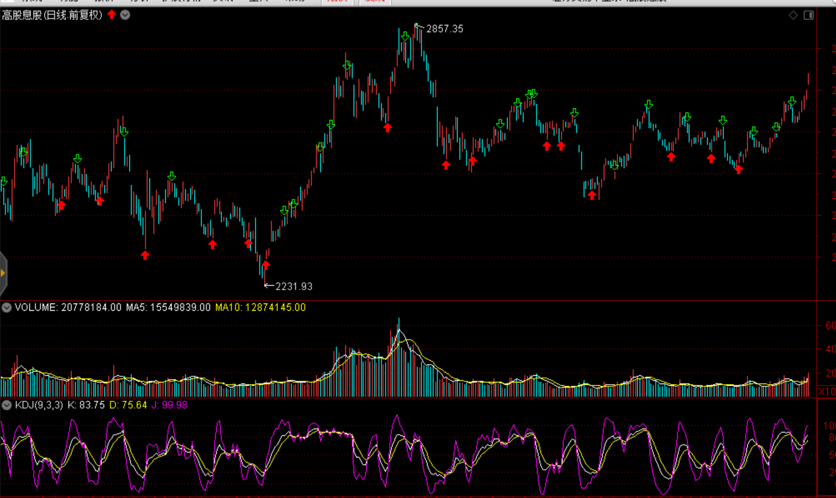Click the red buy arrow just above the 2231.93 low
This screenshot has height=498, width=836.
click(266, 265)
